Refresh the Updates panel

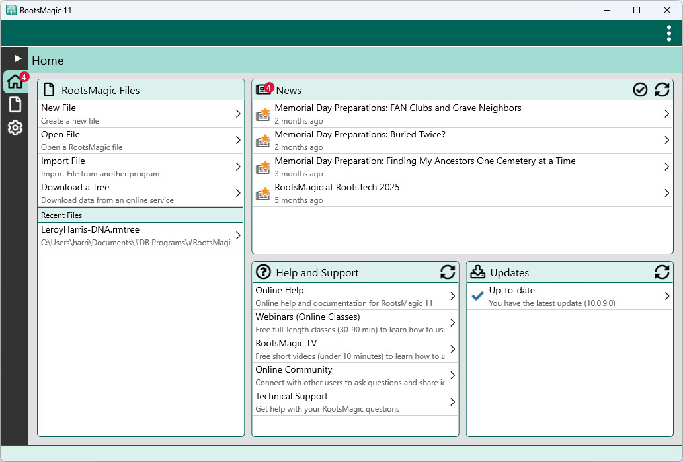tap(662, 272)
